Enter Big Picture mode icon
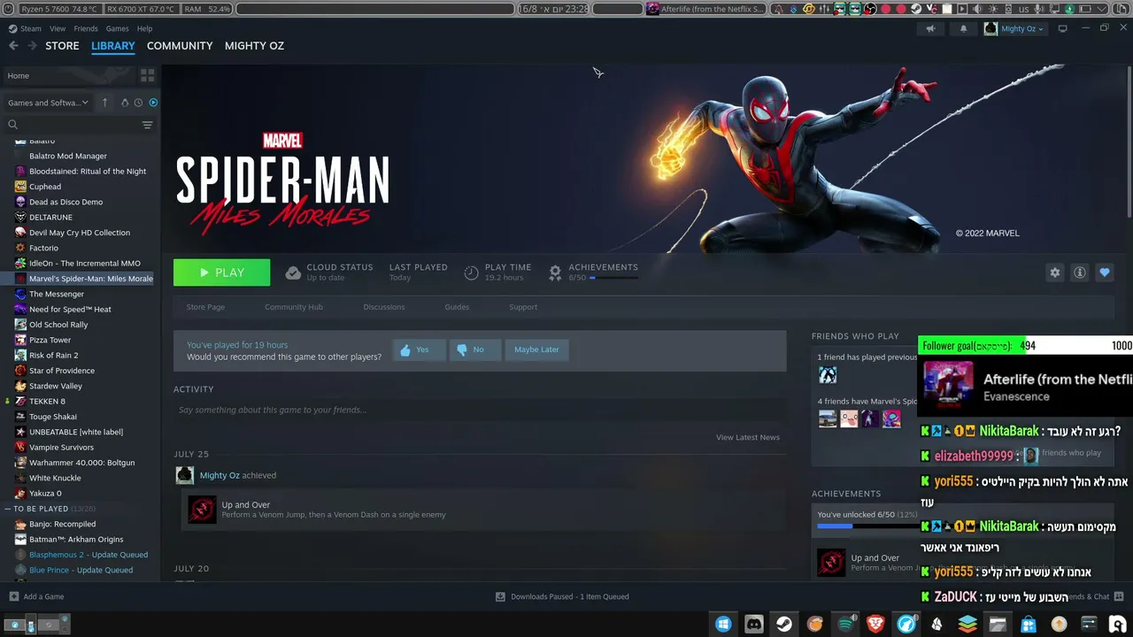Viewport: 1133px width, 637px height. 1062,28
